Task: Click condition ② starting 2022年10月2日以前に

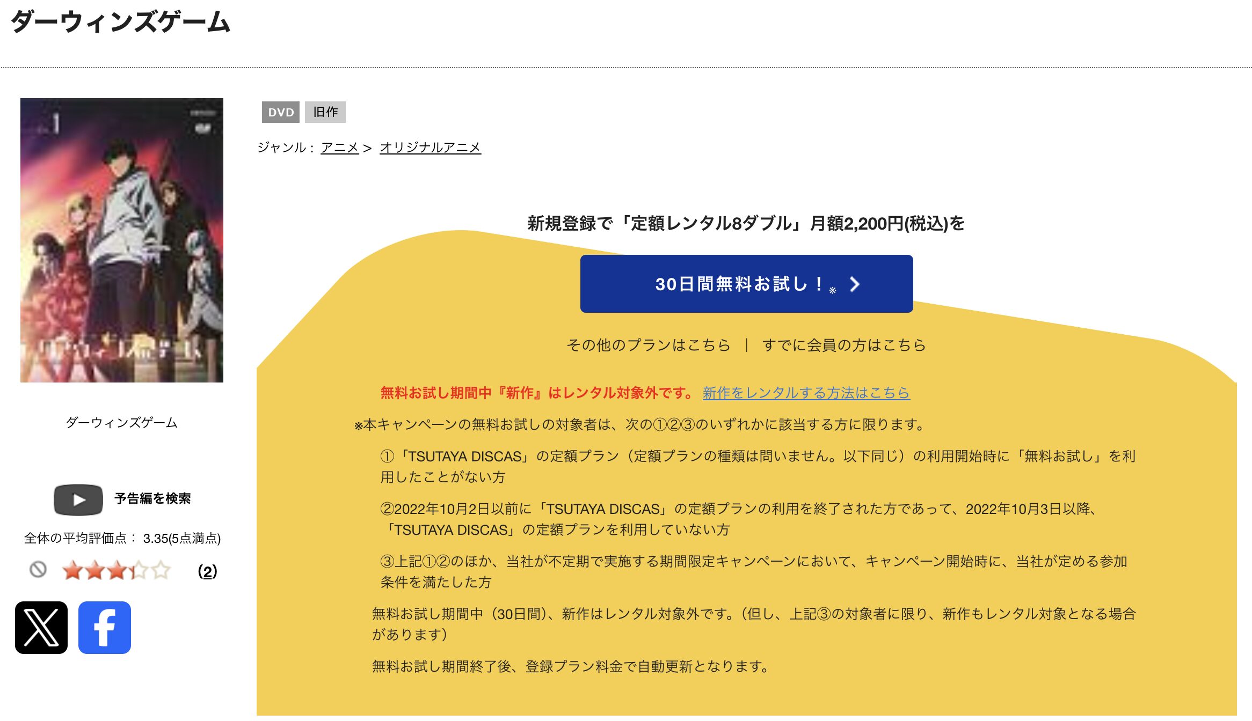Action: 739,519
